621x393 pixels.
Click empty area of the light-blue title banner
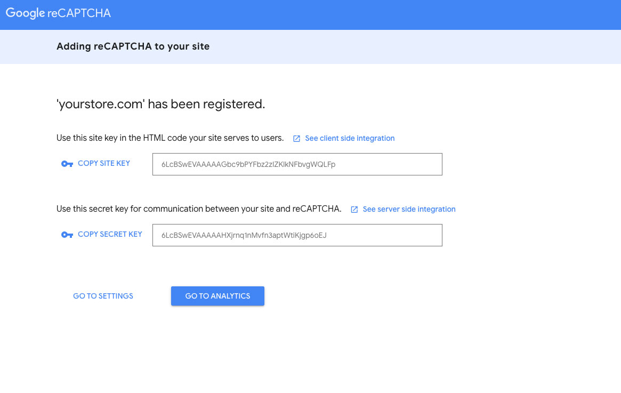pos(400,46)
